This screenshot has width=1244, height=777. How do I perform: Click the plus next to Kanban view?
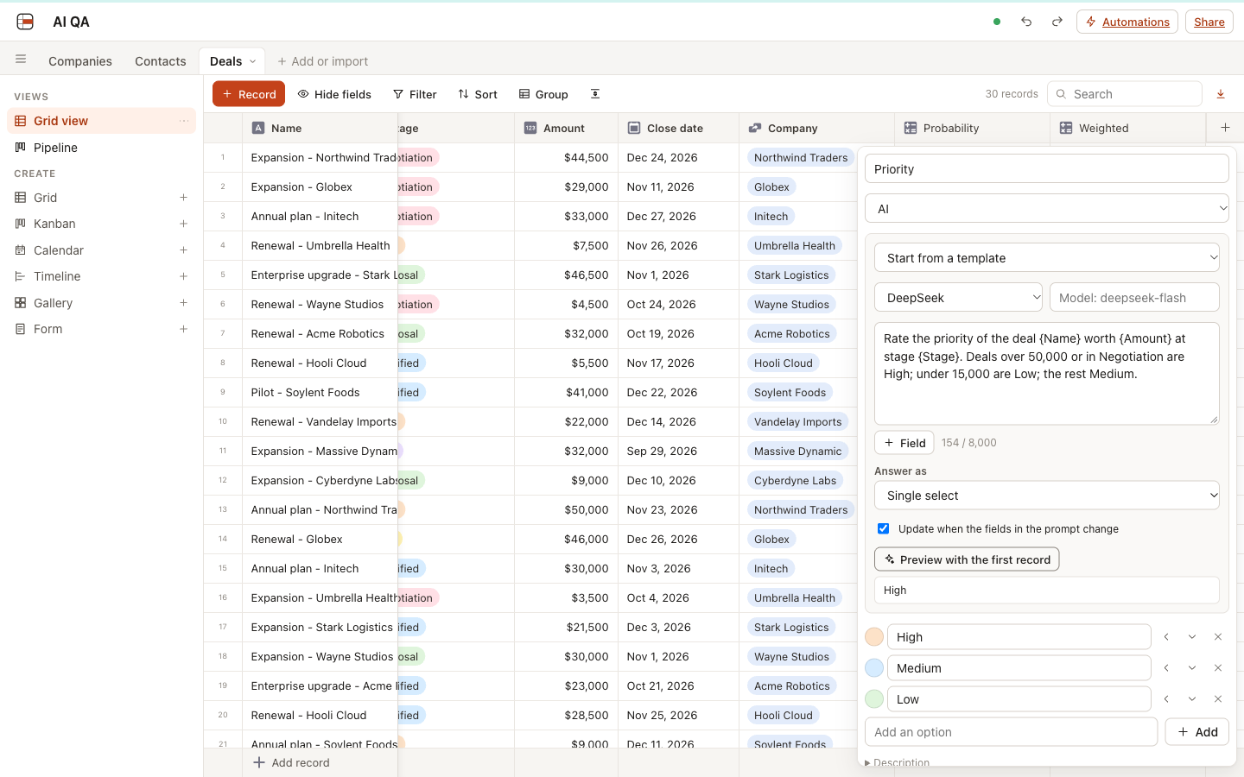pos(183,224)
